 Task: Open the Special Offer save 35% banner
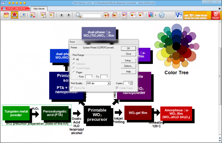[x=197, y=15]
